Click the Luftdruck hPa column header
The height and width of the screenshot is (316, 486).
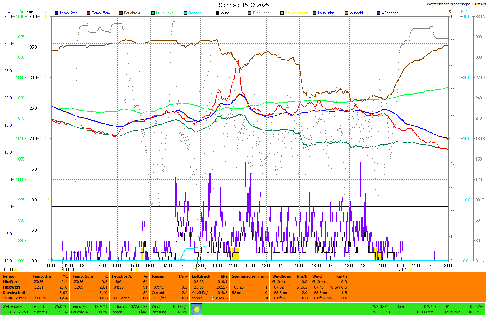pyautogui.click(x=209, y=276)
